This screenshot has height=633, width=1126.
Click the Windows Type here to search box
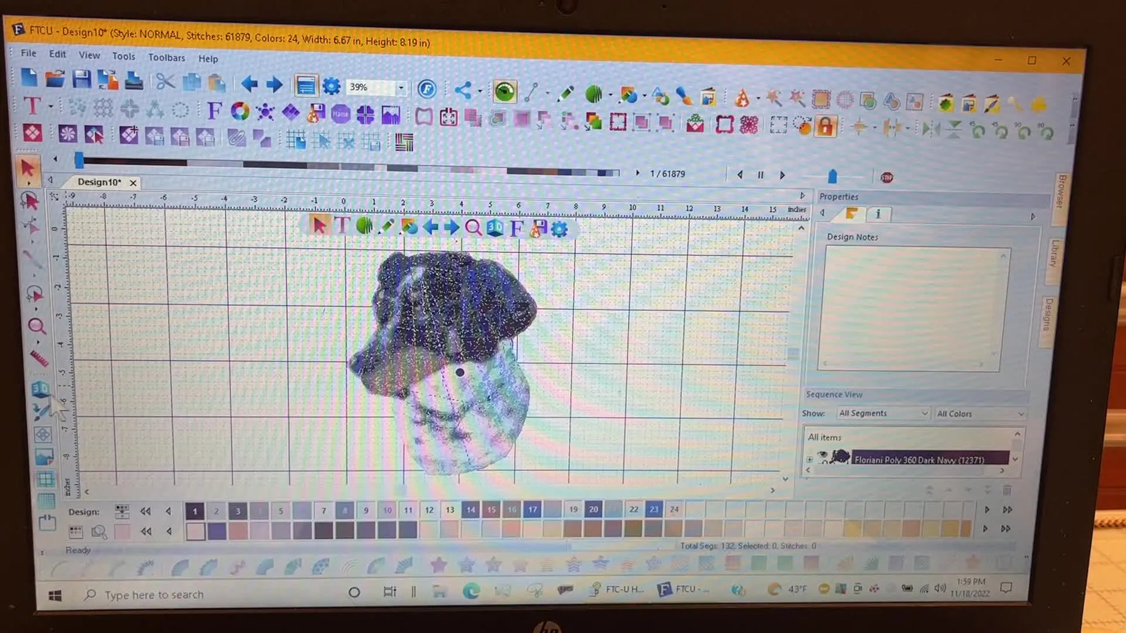tap(154, 594)
